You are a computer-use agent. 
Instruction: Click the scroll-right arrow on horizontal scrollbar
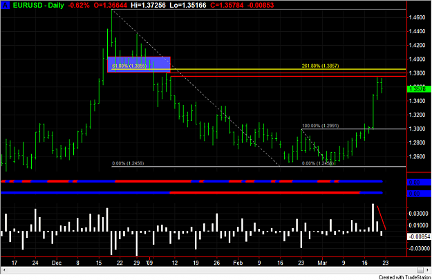pos(428,270)
